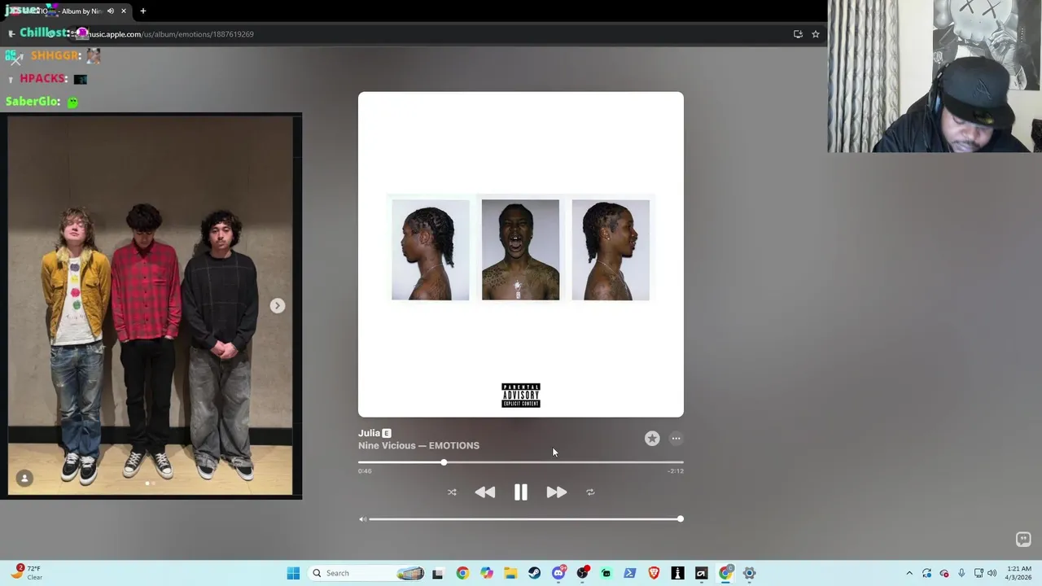Open the Settings gear on the taskbar
The height and width of the screenshot is (586, 1042).
[750, 573]
